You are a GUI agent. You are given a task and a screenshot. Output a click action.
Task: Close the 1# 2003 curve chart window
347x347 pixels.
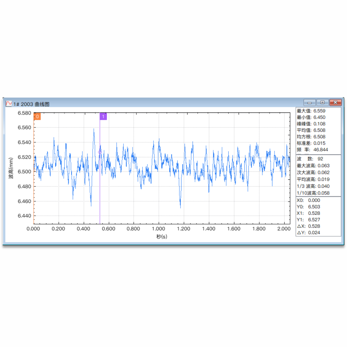pos(335,102)
